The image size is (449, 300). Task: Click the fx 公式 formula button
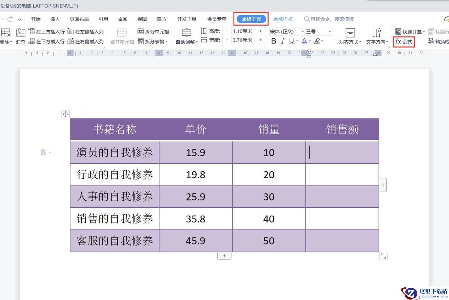(404, 42)
